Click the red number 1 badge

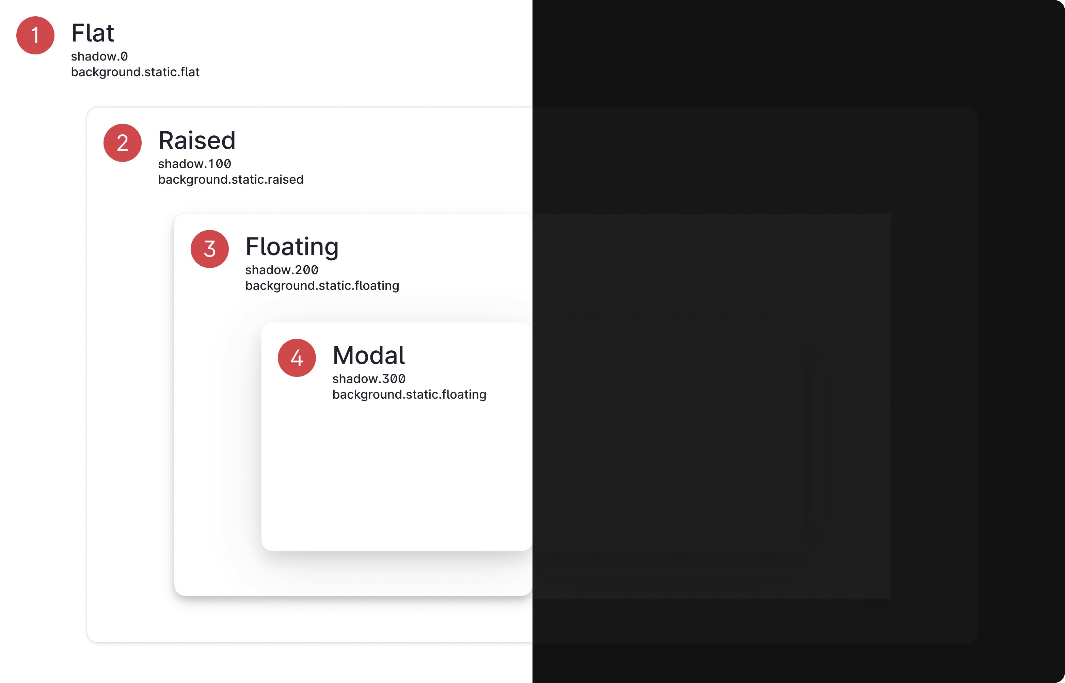[x=35, y=35]
